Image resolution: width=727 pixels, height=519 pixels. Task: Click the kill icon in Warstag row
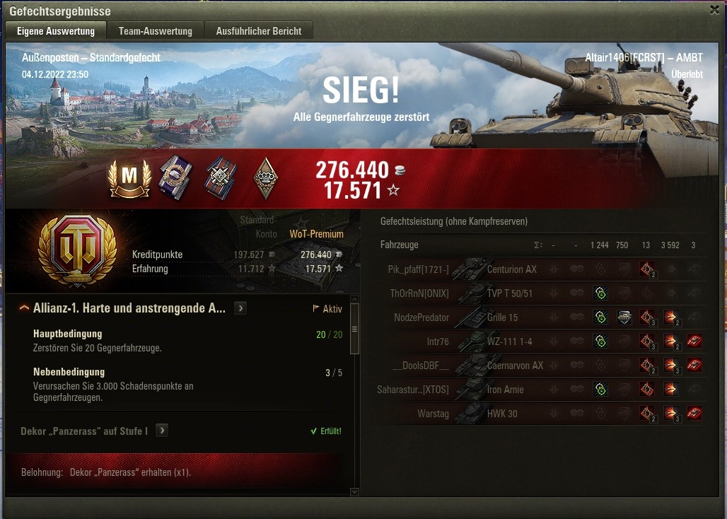694,413
